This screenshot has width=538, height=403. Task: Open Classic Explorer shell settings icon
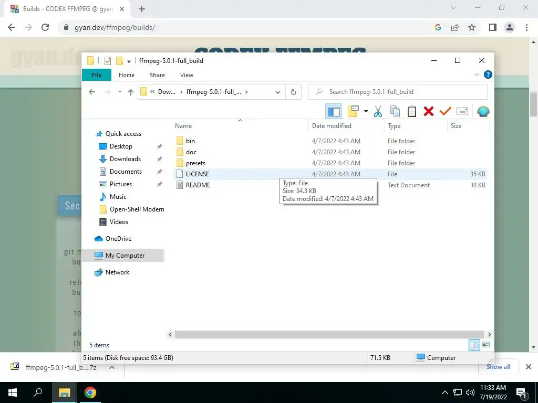pos(483,111)
